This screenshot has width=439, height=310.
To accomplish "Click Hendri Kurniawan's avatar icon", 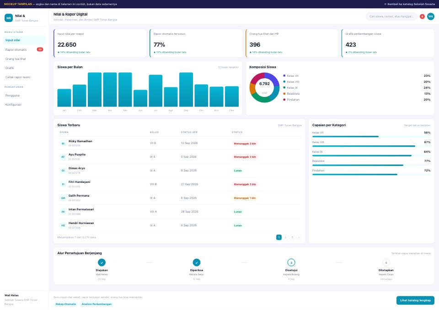I will coord(63,225).
